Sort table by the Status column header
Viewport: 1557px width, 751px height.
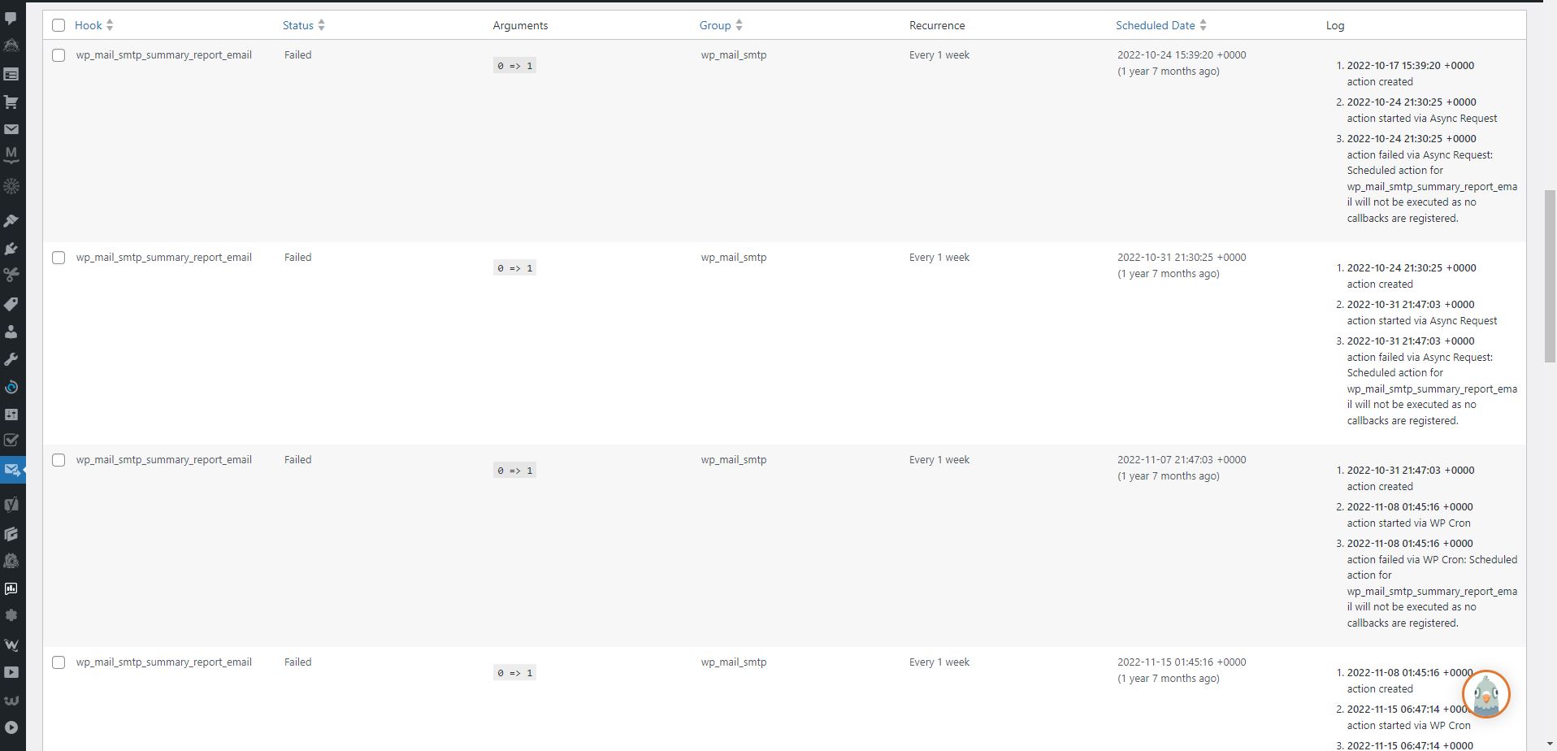point(298,25)
